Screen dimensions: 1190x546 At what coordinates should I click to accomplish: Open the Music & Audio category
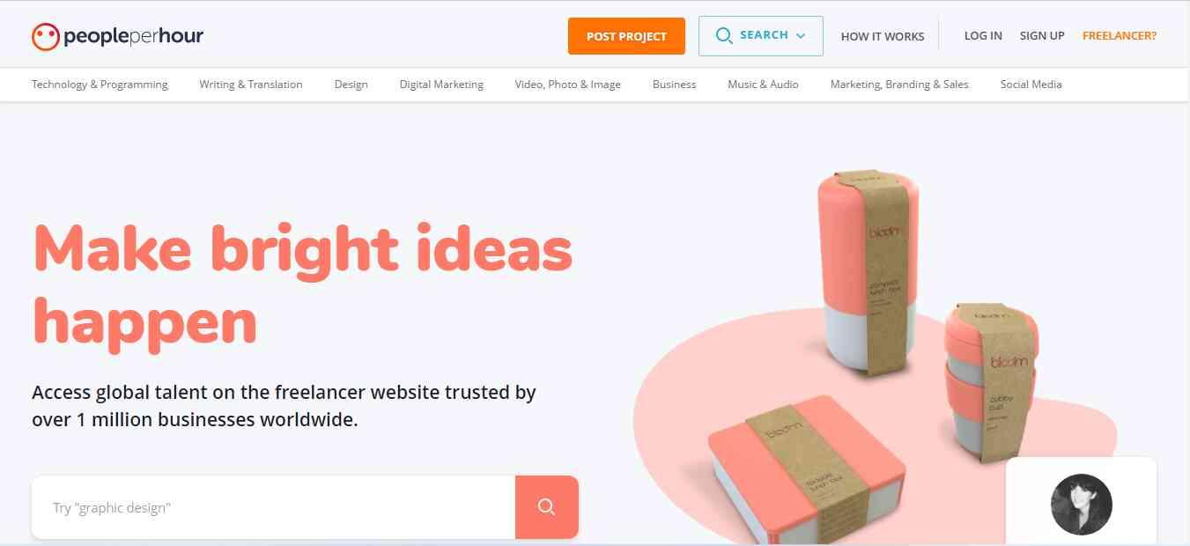pyautogui.click(x=764, y=85)
